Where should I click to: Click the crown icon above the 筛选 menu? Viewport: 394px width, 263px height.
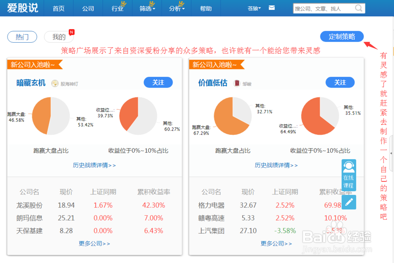[152, 3]
